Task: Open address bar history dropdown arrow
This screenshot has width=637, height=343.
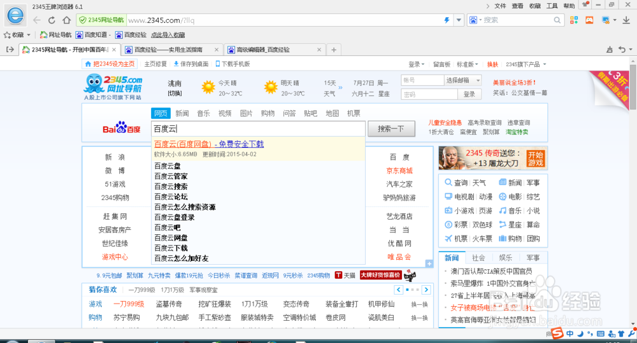Action: click(x=459, y=20)
